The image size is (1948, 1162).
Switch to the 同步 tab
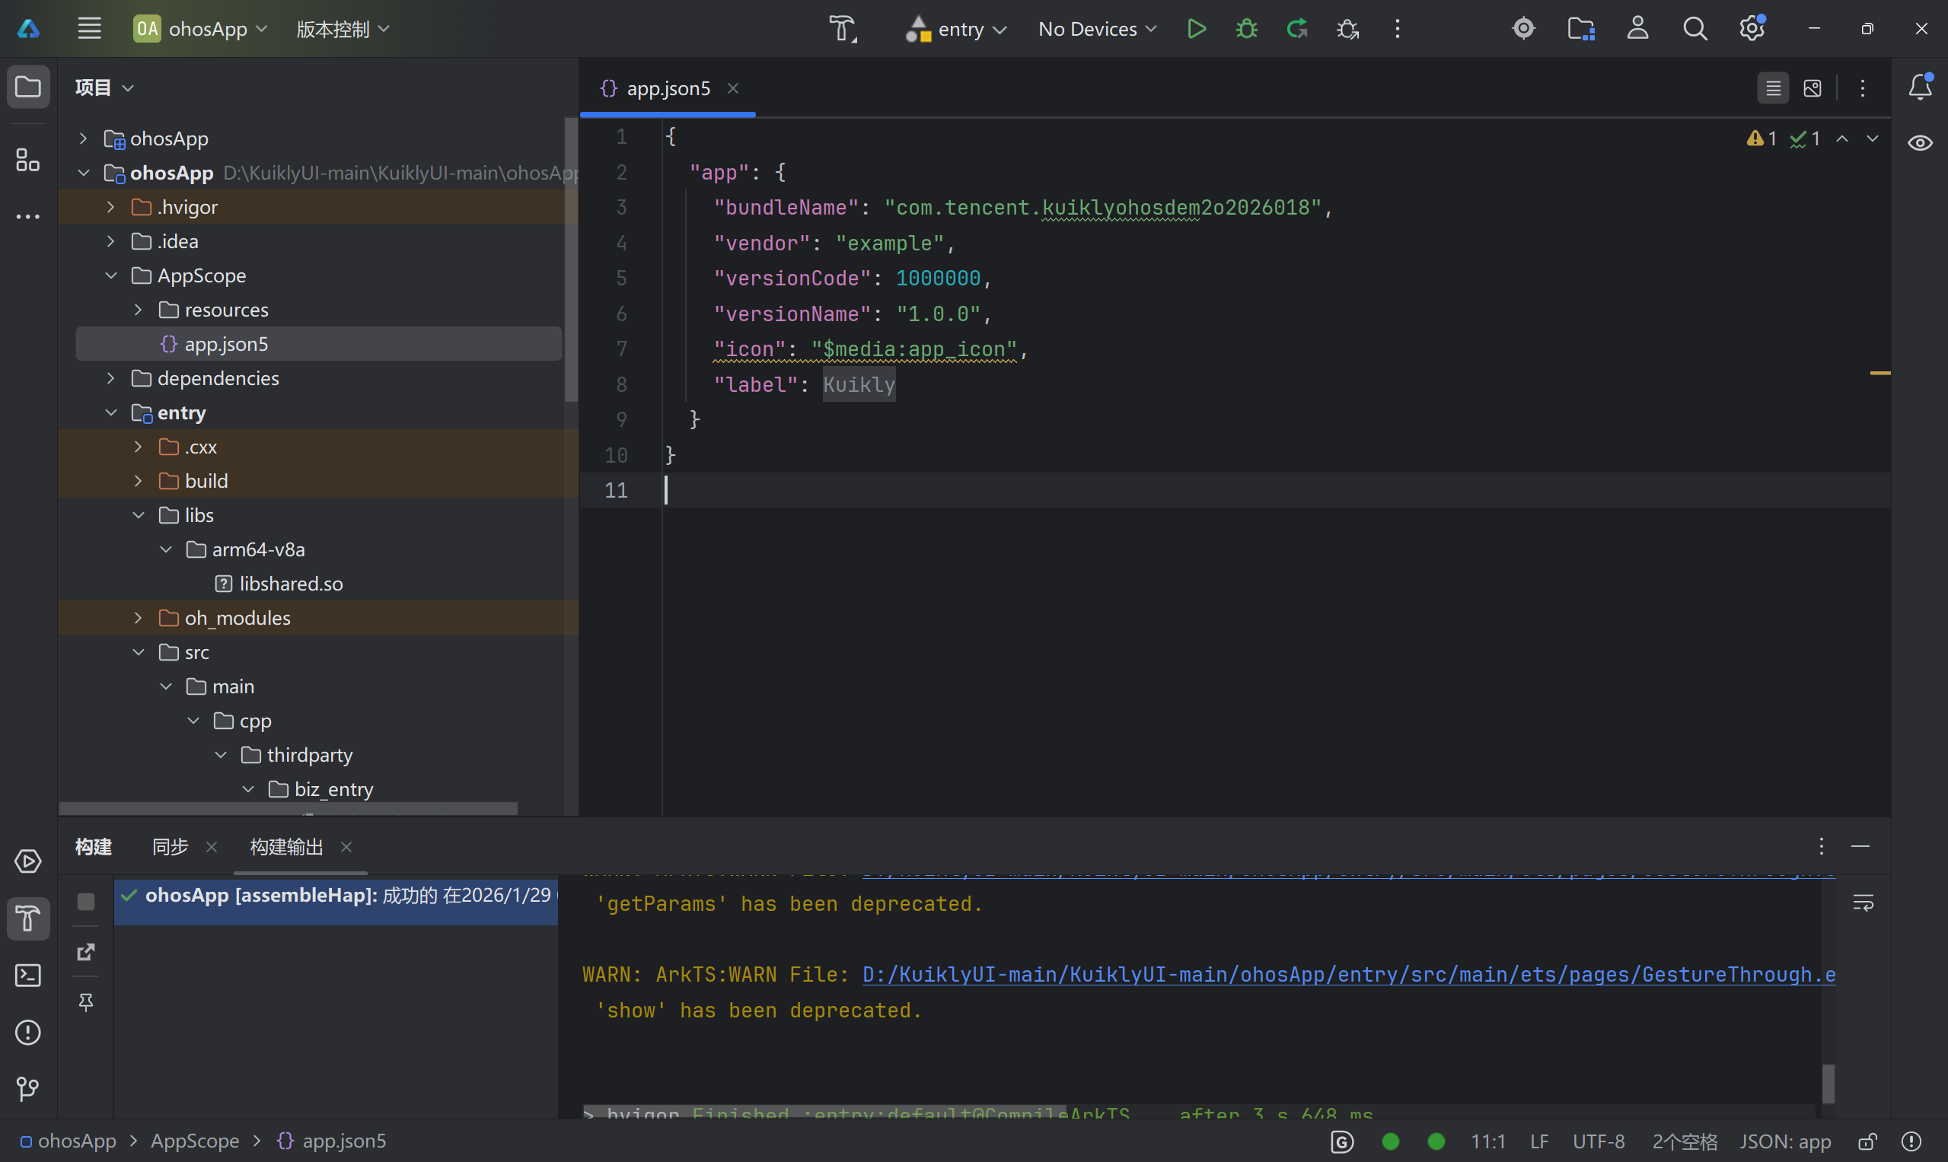pyautogui.click(x=170, y=846)
